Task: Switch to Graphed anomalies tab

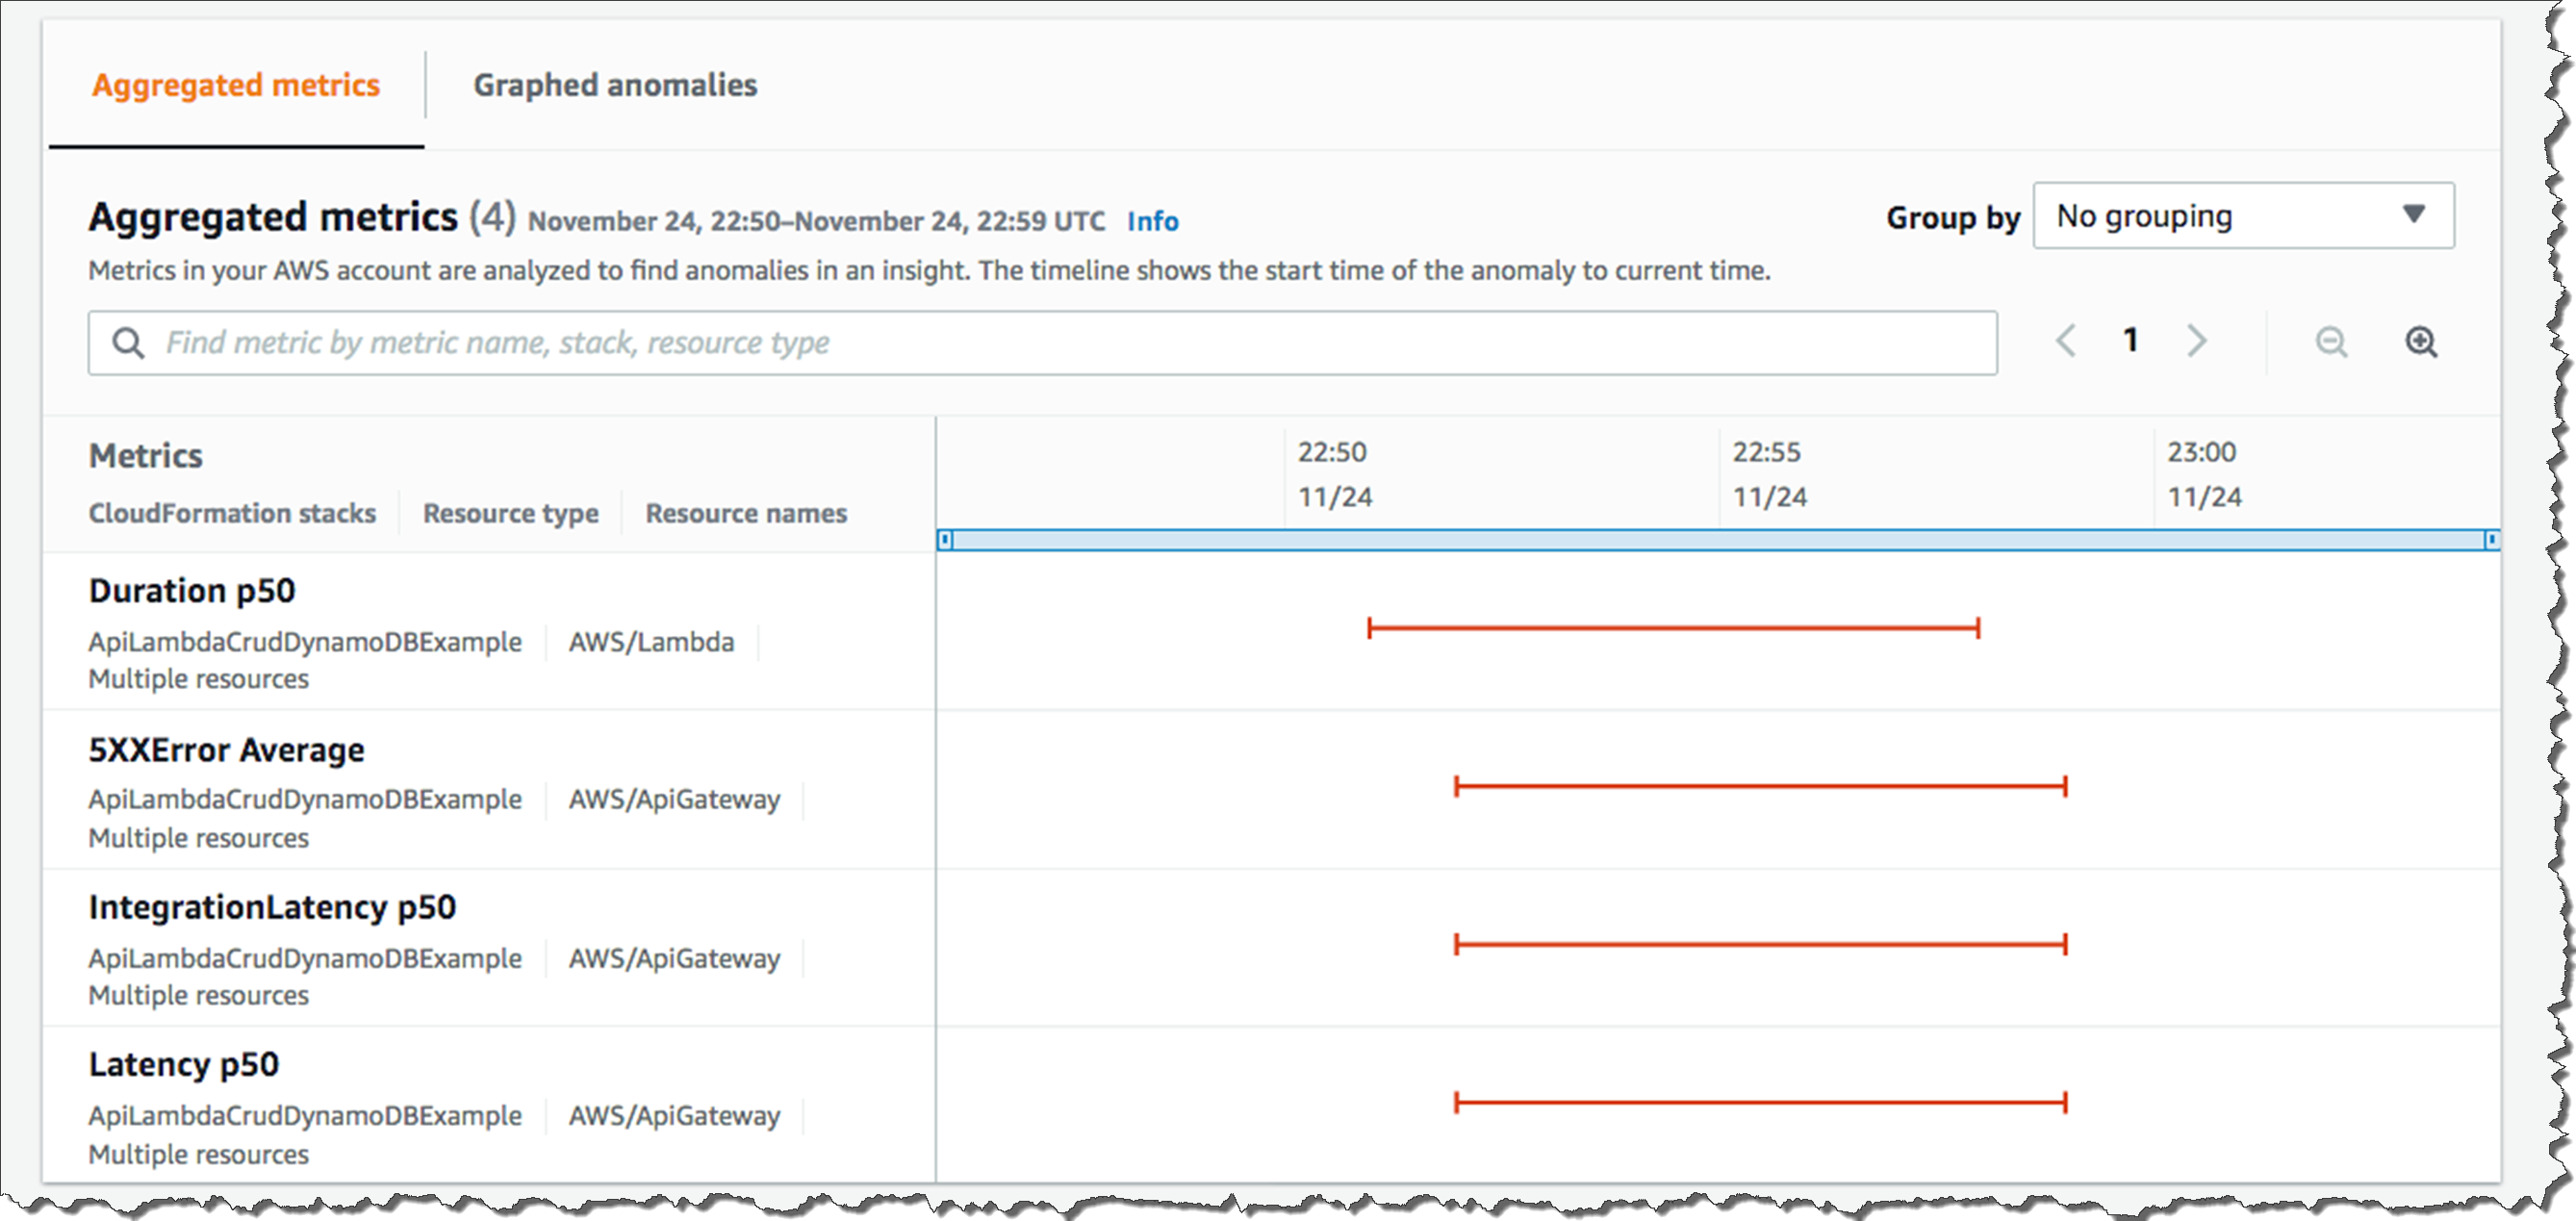Action: (x=615, y=85)
